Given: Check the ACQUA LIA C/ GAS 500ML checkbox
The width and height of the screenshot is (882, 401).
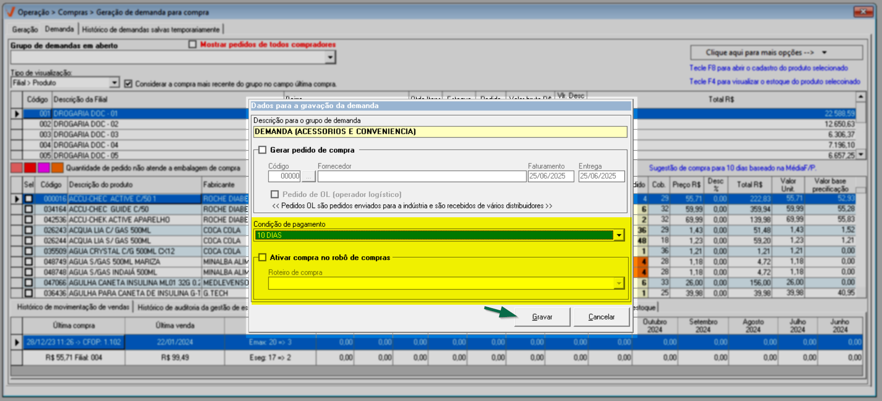Looking at the screenshot, I should tap(29, 230).
